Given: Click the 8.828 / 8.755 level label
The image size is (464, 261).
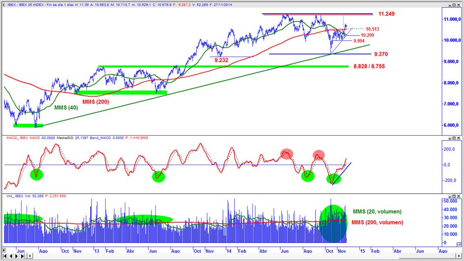Looking at the screenshot, I should point(369,66).
